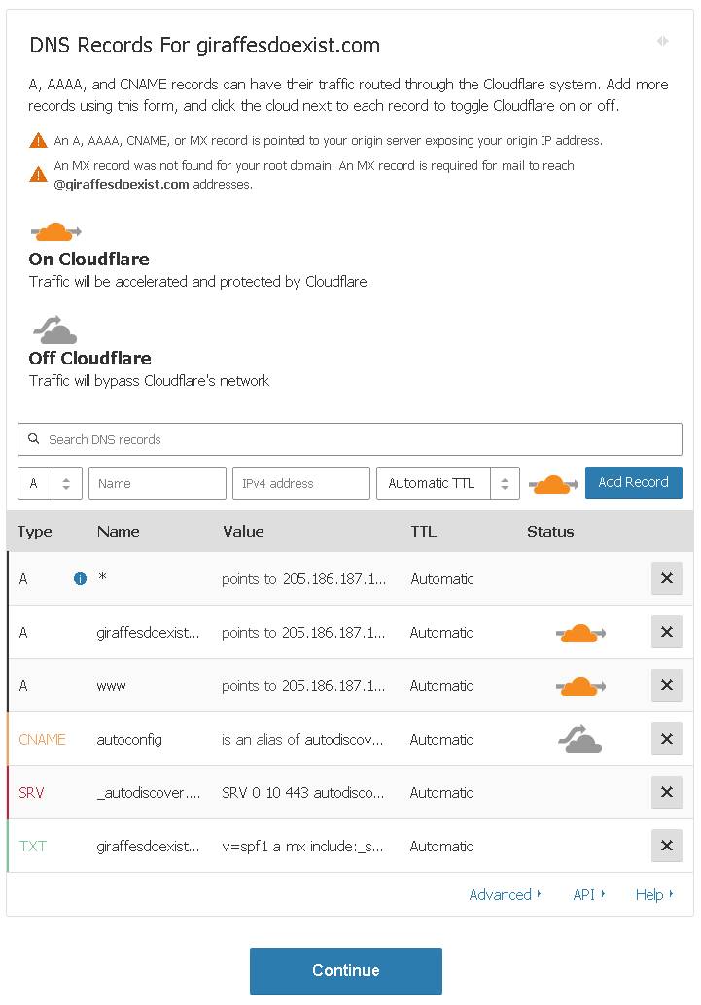Click 'points to' value of wildcard record

(x=304, y=578)
